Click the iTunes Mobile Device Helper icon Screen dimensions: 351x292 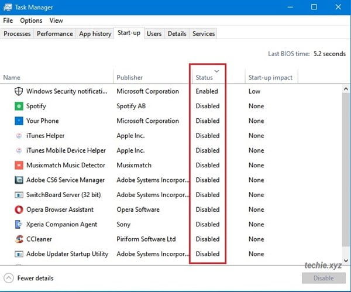[19, 150]
